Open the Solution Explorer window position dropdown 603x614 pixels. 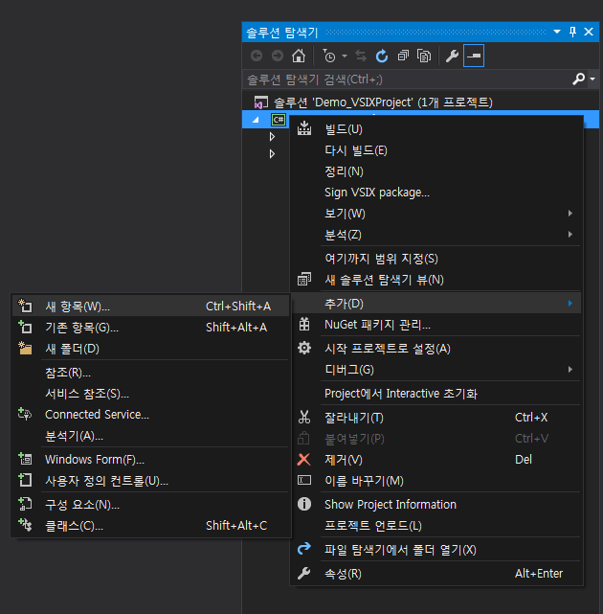point(557,32)
